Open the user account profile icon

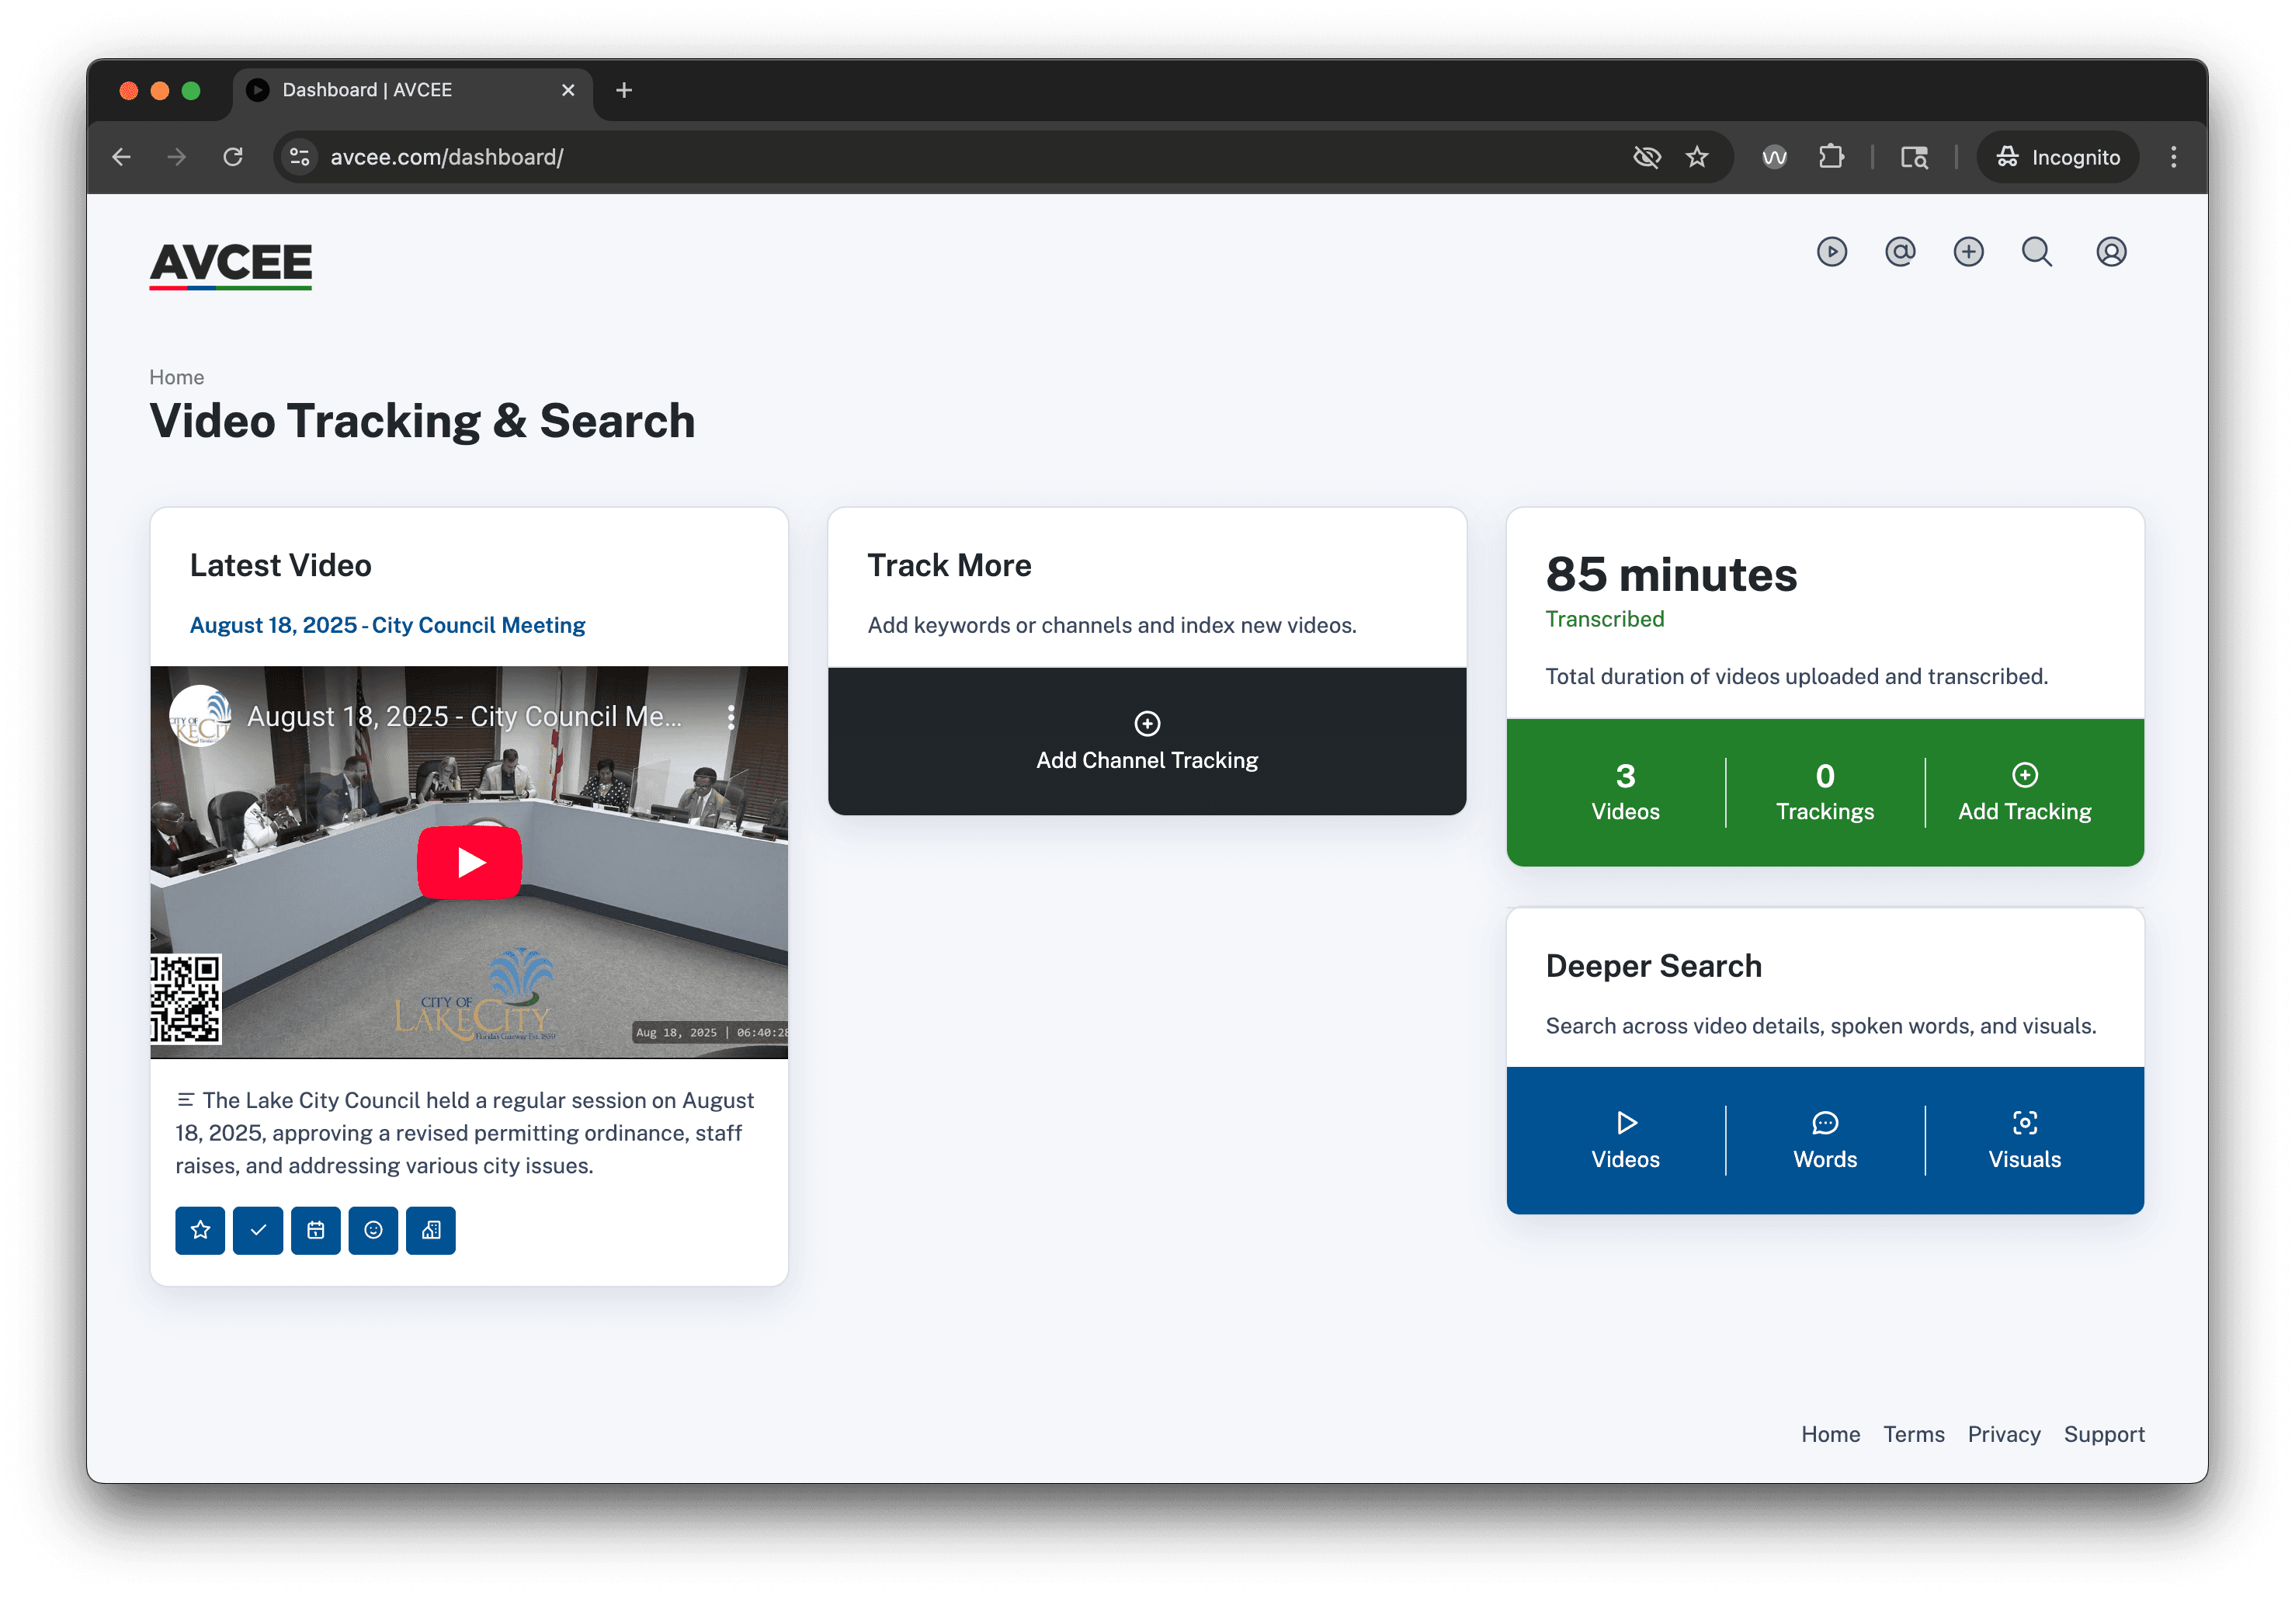[x=2110, y=252]
